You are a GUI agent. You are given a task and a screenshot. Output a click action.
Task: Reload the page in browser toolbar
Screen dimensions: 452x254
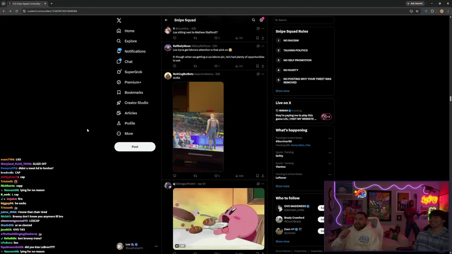[x=16, y=11]
